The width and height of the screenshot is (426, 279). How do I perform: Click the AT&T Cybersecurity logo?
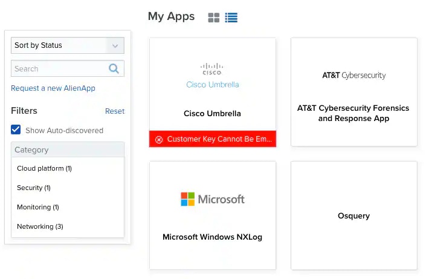(x=353, y=76)
